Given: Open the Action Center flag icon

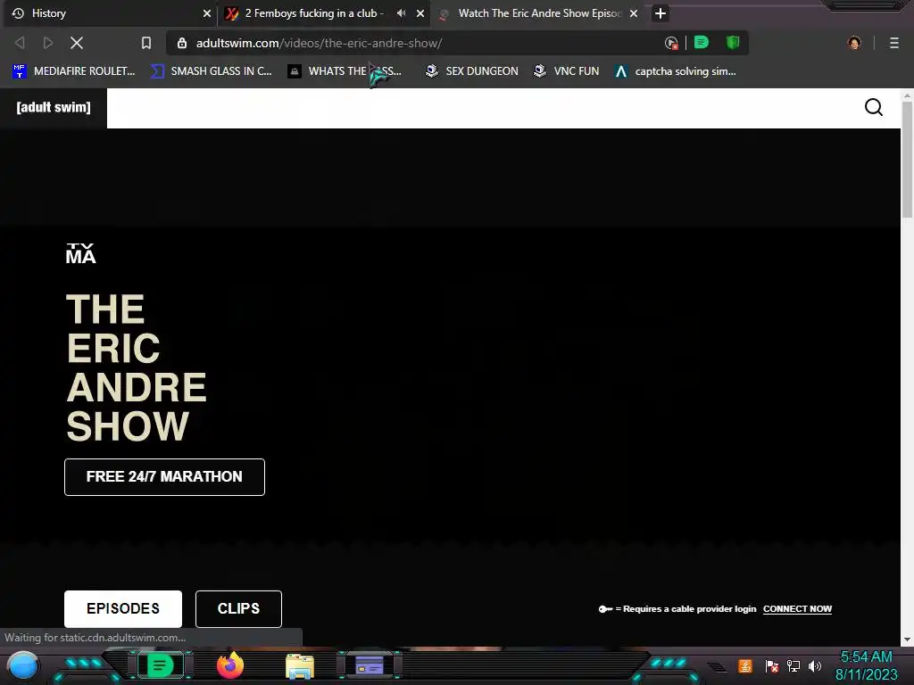Looking at the screenshot, I should click(771, 665).
